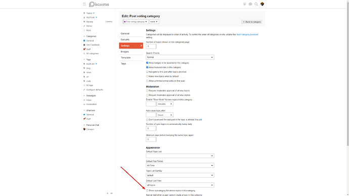This screenshot has width=349, height=196.
Task: Open Topics in the sidebar
Action: click(89, 13)
